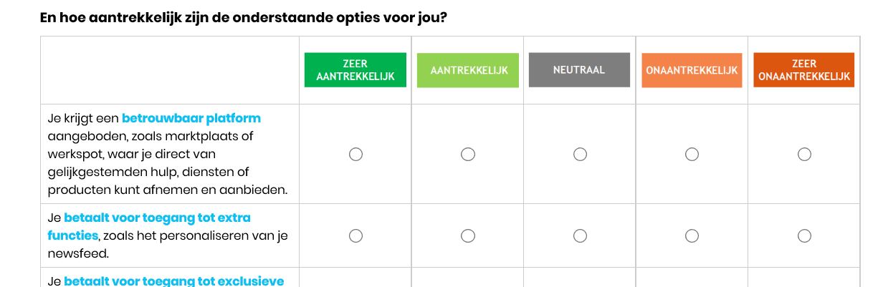883x287 pixels.
Task: Click the 'betaalt voor toegang tot exclusieve' text
Action: pyautogui.click(x=174, y=281)
